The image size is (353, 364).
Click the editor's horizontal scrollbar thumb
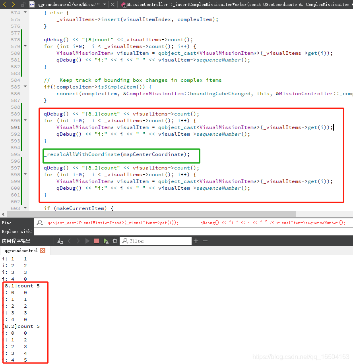point(151,214)
